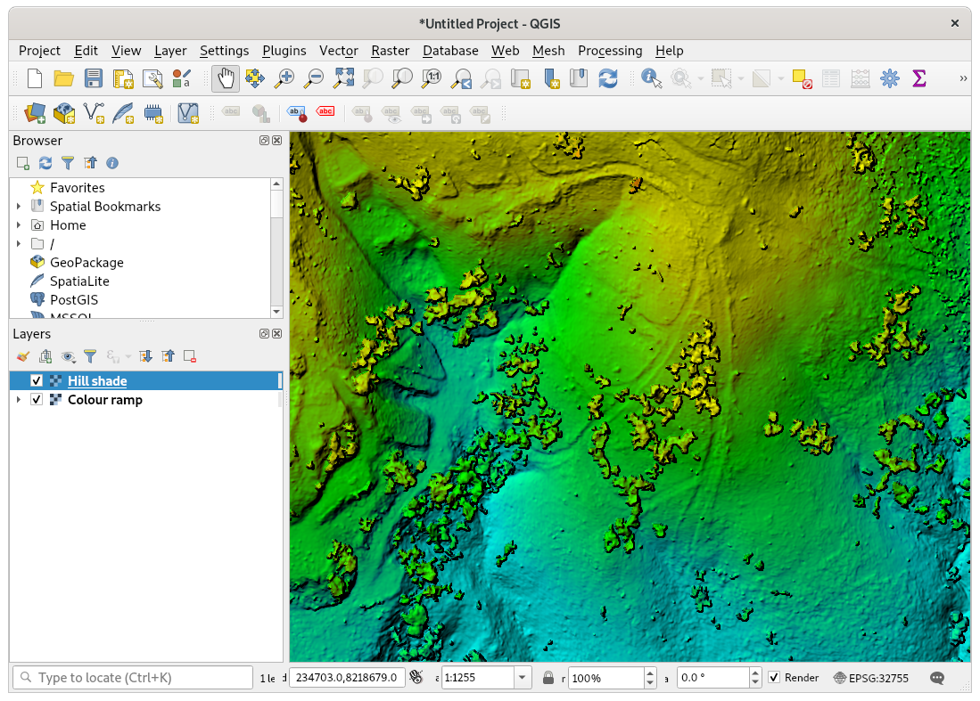This screenshot has height=701, width=980.
Task: Open the Processing Toolbox gear icon
Action: pos(890,78)
